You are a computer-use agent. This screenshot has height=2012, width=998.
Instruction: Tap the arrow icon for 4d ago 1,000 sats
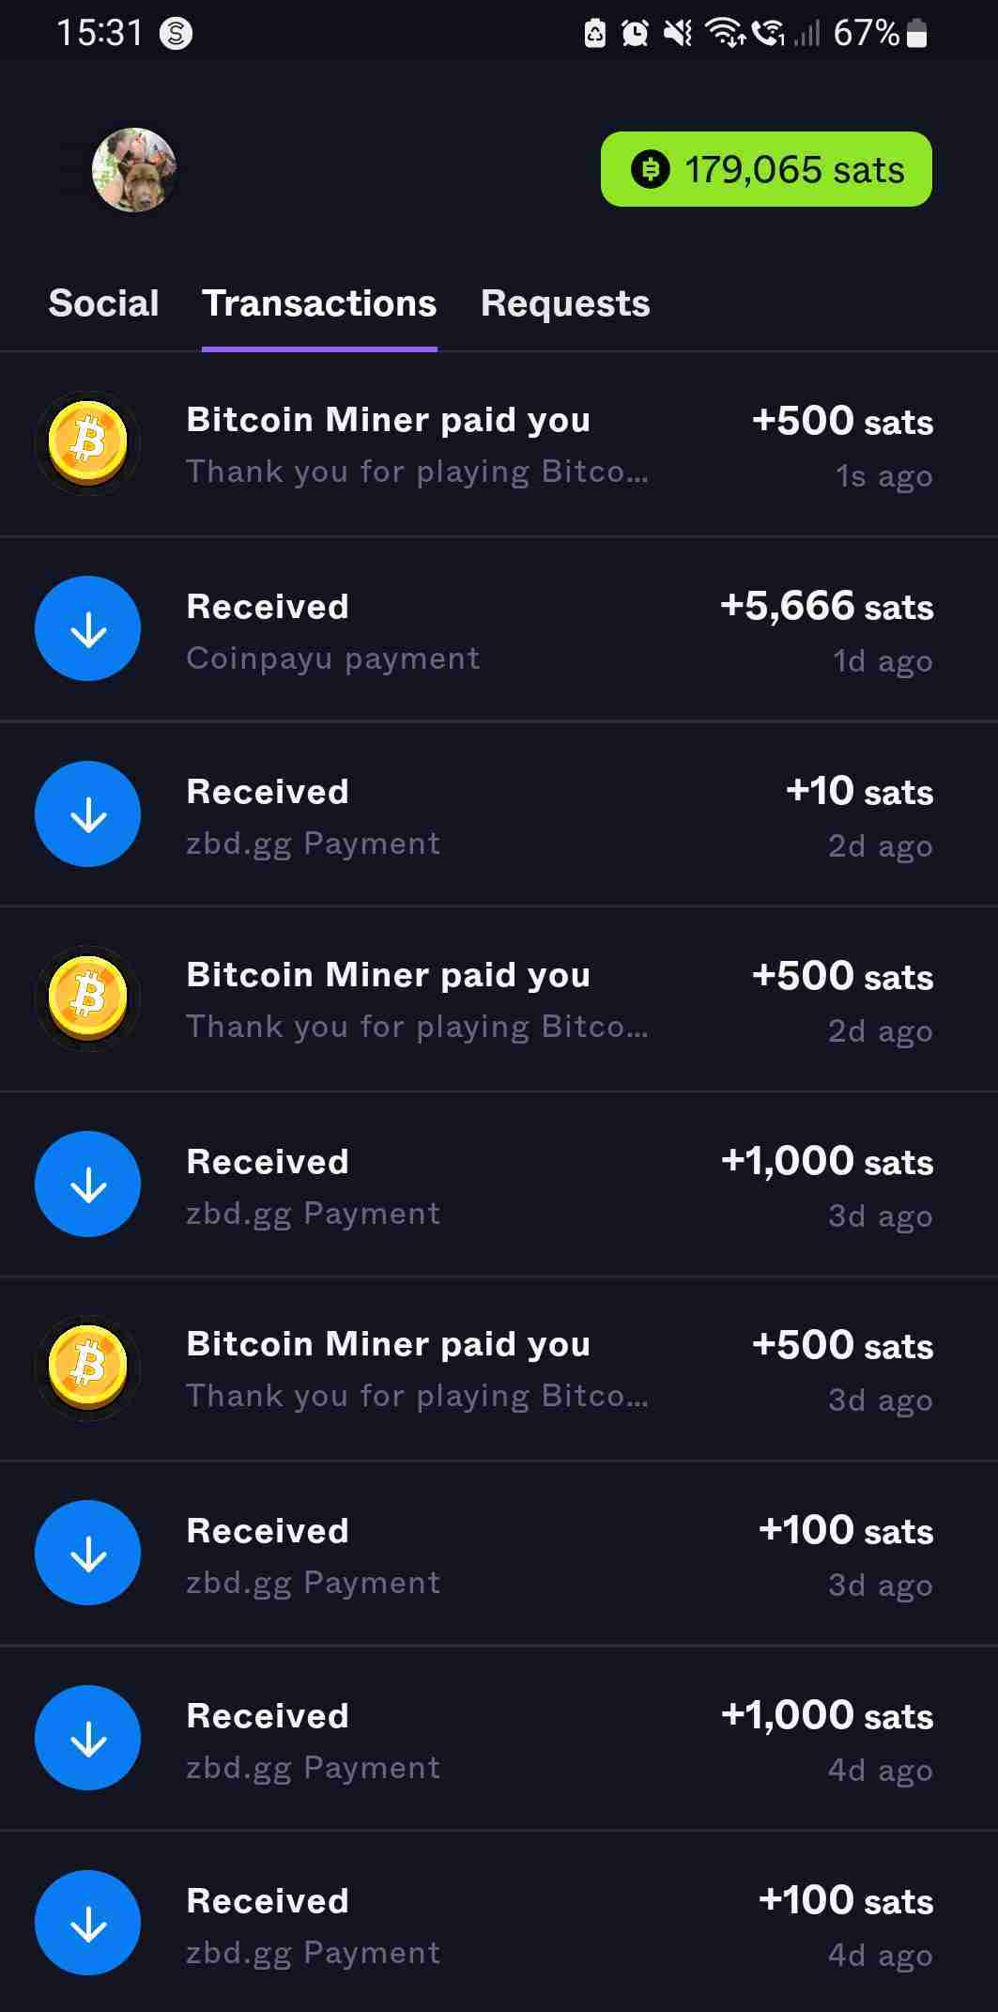(88, 1738)
